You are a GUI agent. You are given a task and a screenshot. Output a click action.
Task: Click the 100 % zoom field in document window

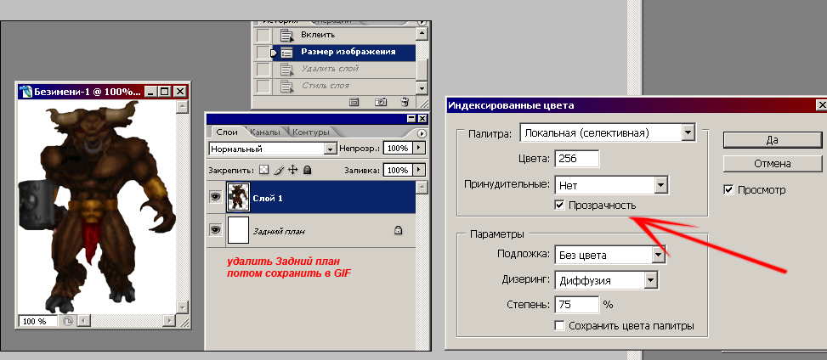tap(37, 321)
